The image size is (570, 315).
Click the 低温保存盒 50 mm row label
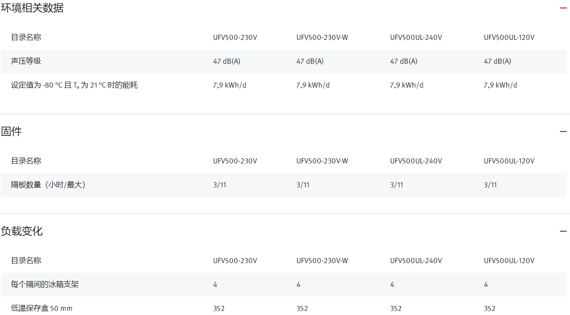(x=41, y=308)
